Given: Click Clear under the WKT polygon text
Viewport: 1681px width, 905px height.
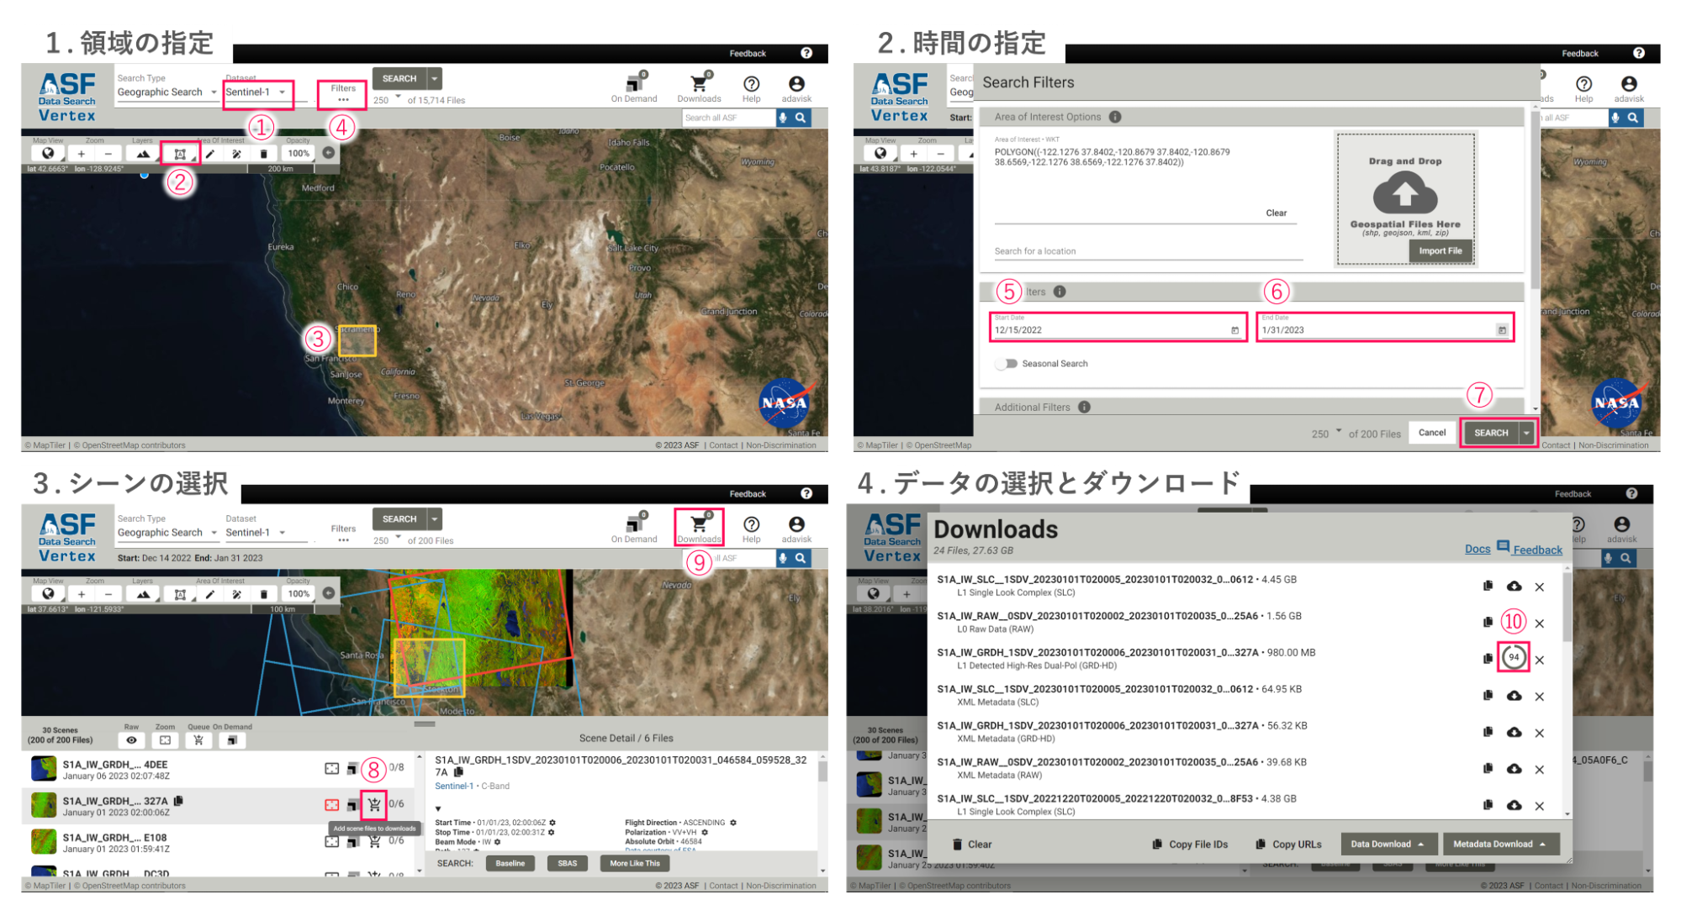Looking at the screenshot, I should click(1277, 213).
